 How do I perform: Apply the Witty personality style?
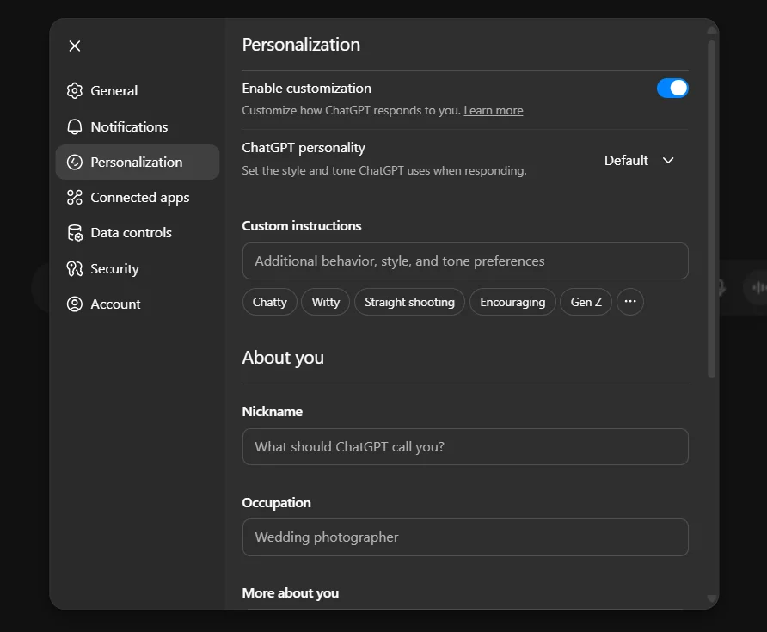pyautogui.click(x=325, y=302)
